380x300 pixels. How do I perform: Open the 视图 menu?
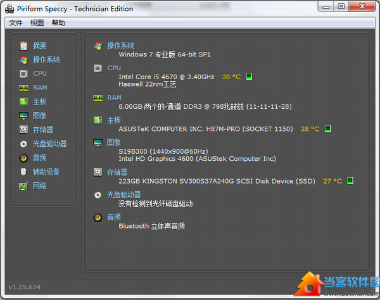point(37,23)
